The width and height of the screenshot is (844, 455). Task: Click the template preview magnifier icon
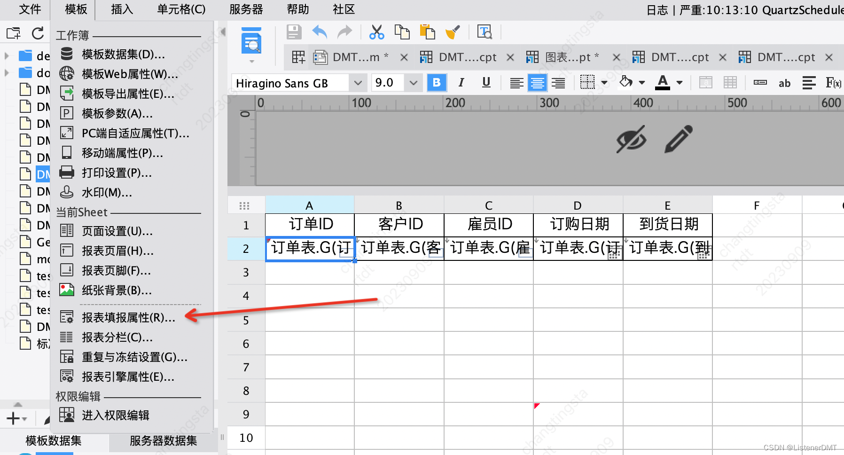(251, 41)
